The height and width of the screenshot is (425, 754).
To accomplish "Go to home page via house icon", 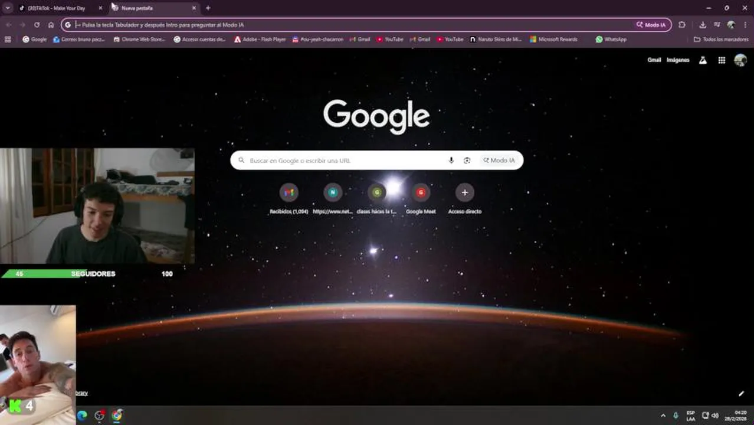I will pyautogui.click(x=51, y=25).
